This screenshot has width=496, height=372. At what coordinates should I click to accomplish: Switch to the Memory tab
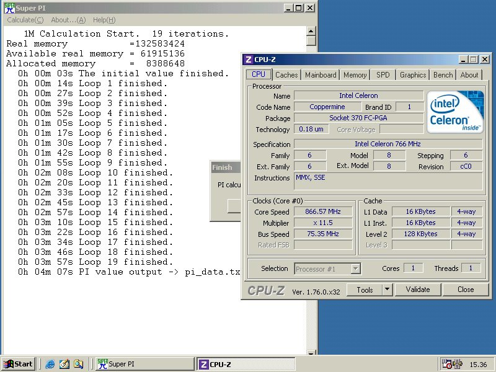point(355,74)
